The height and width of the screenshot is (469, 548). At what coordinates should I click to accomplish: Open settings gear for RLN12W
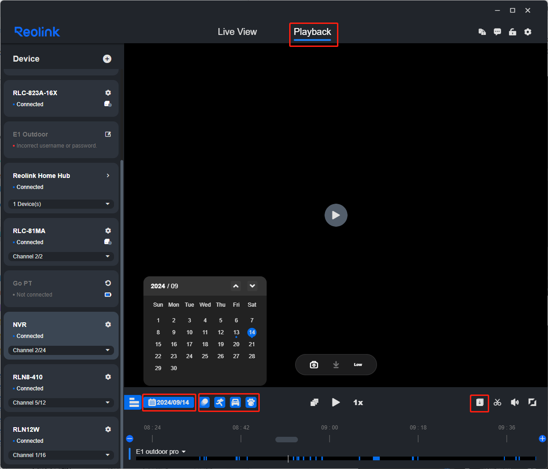tap(108, 429)
